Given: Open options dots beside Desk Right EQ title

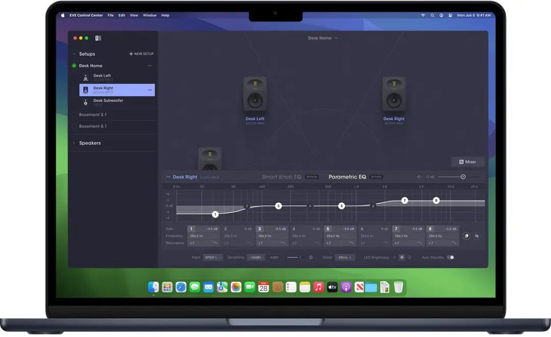Looking at the screenshot, I should pyautogui.click(x=168, y=177).
